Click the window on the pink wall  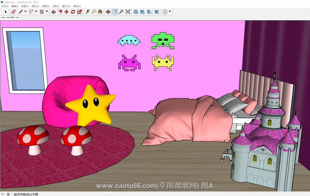25,61
